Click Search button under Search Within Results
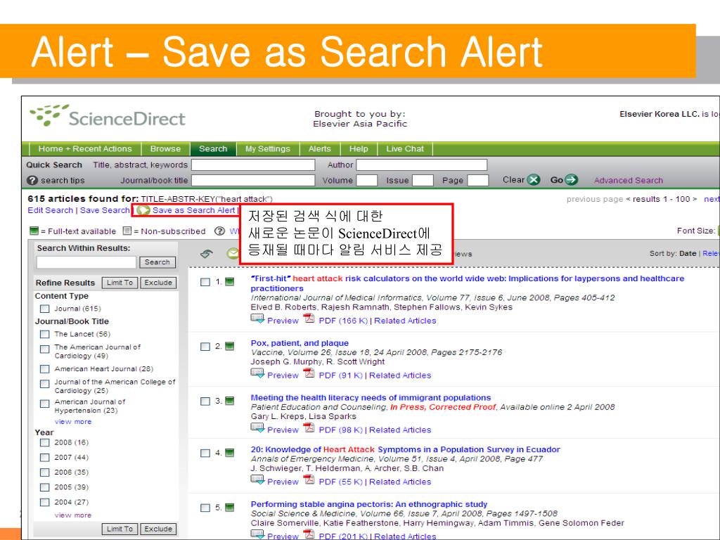Image resolution: width=720 pixels, height=540 pixels. pos(157,262)
